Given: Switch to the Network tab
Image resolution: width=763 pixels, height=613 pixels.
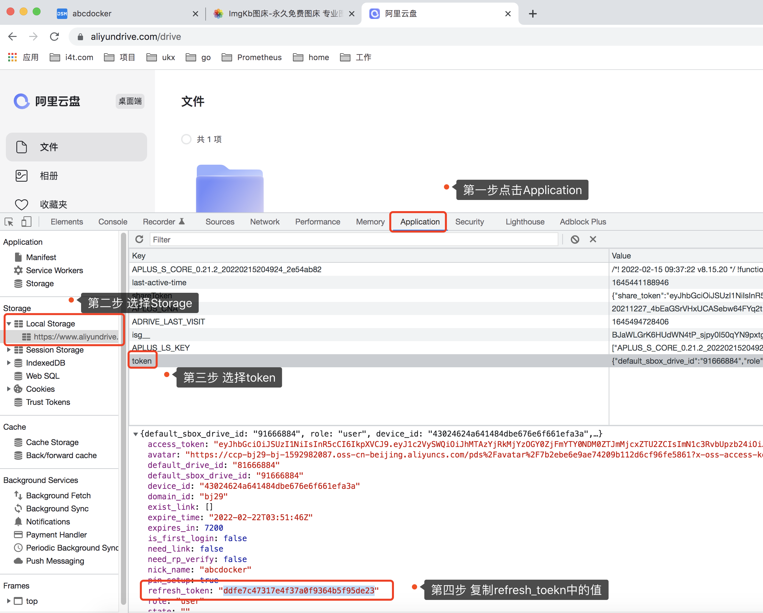Looking at the screenshot, I should pyautogui.click(x=265, y=222).
